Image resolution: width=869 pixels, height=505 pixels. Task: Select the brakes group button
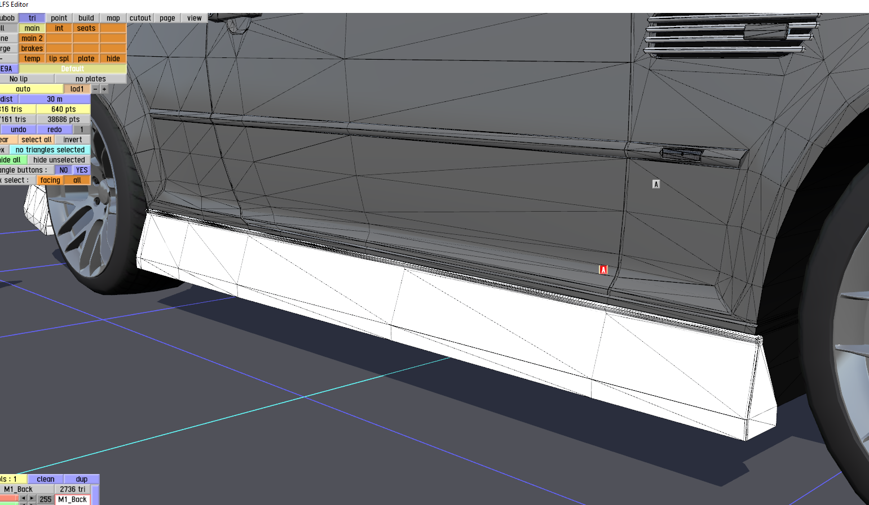coord(32,48)
